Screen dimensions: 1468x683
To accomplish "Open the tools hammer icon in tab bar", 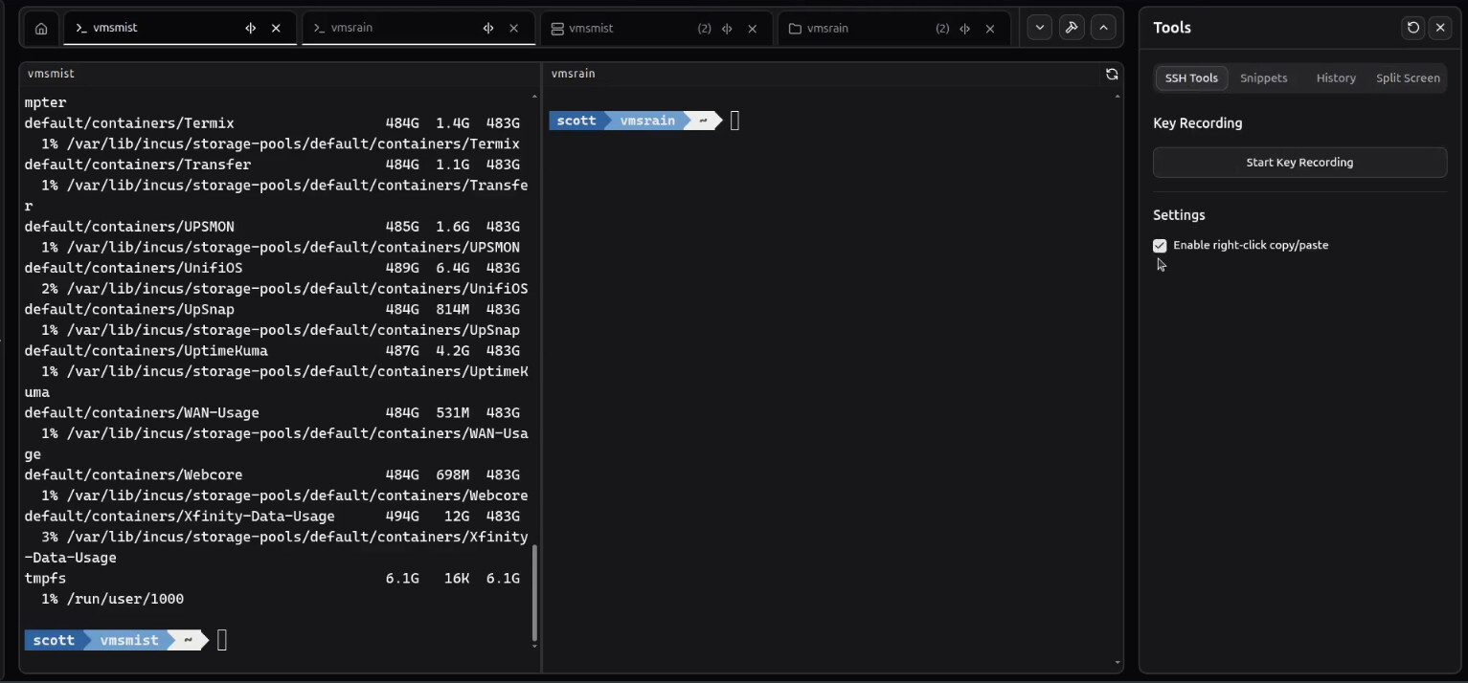I will (x=1072, y=28).
